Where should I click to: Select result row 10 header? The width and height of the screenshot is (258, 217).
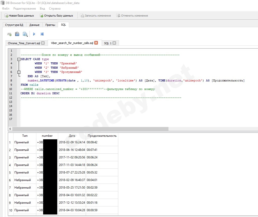pos(11,210)
